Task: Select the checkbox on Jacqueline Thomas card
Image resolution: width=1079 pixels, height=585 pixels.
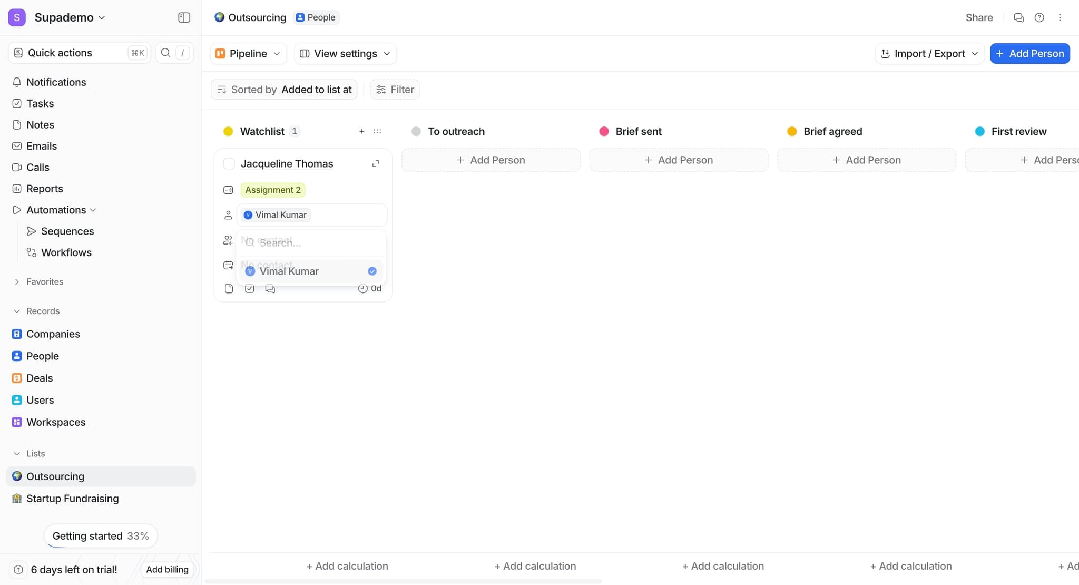Action: (x=229, y=163)
